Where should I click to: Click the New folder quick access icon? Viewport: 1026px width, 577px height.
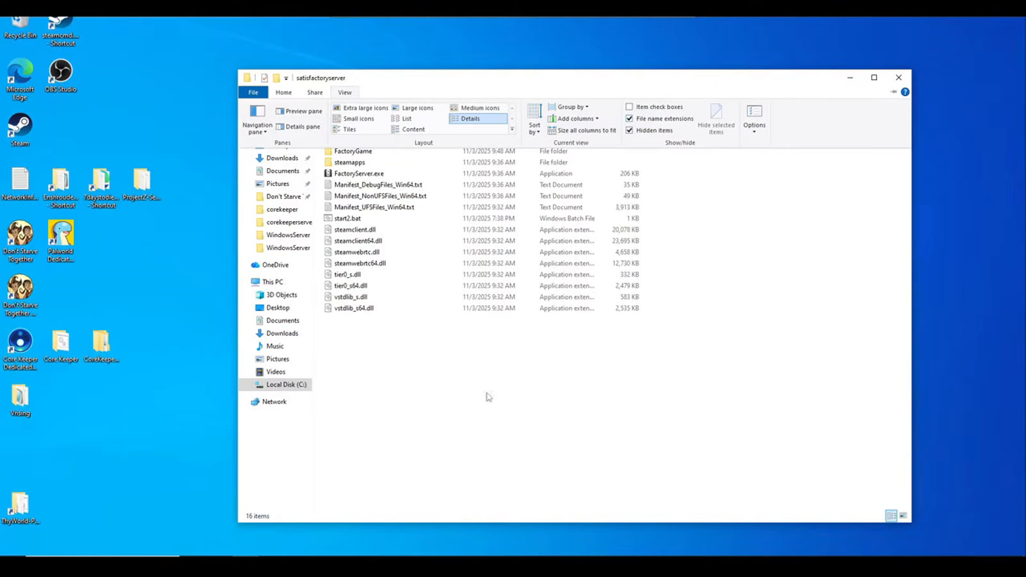coord(276,78)
